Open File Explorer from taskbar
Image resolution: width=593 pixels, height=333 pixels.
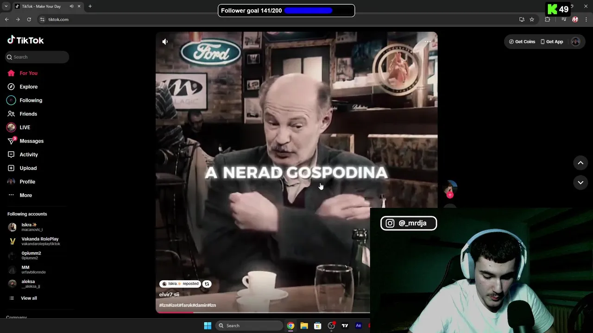[304, 326]
